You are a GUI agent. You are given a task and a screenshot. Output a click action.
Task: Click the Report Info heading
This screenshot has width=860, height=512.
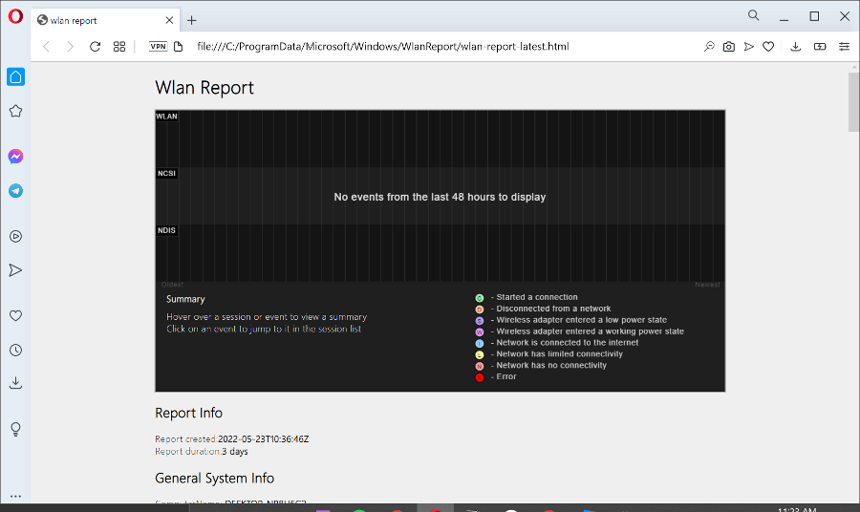(188, 413)
